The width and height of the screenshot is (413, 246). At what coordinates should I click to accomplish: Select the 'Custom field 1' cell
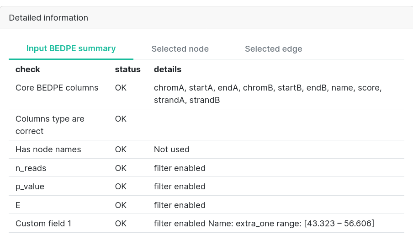pyautogui.click(x=43, y=223)
